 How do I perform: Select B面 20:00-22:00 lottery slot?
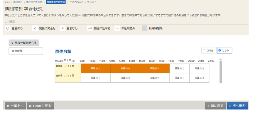199,78
